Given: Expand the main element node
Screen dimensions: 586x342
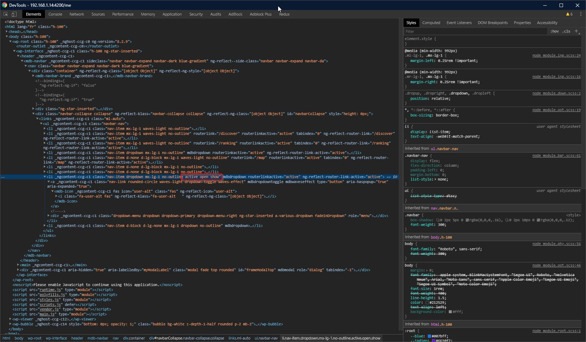Looking at the screenshot, I should point(18,265).
